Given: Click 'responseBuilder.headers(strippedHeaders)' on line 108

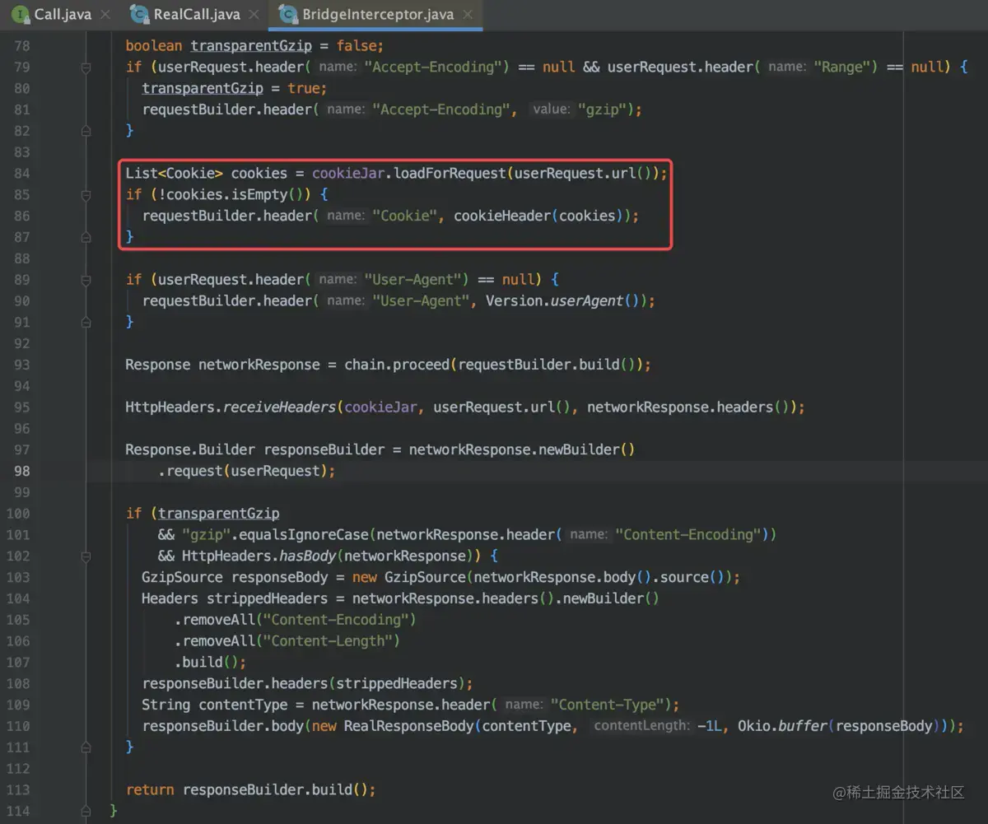Looking at the screenshot, I should pos(304,683).
